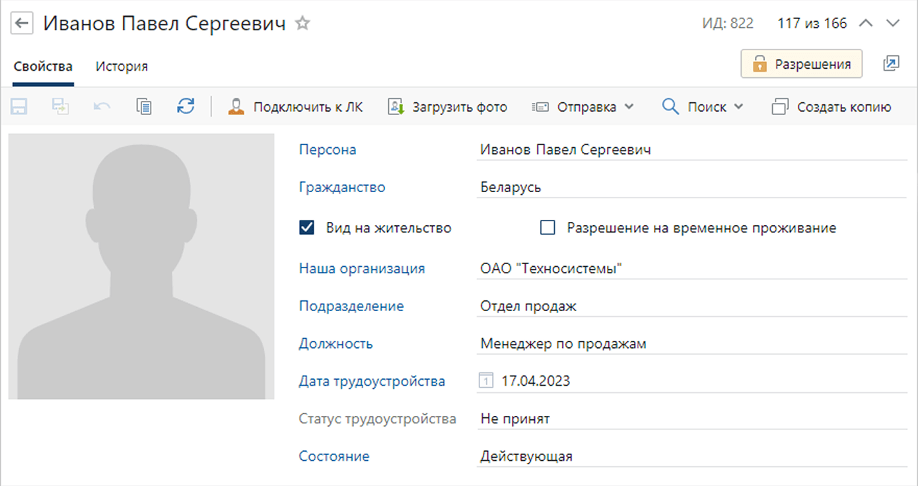Click the copy icon in toolbar
The width and height of the screenshot is (918, 486).
[x=144, y=107]
